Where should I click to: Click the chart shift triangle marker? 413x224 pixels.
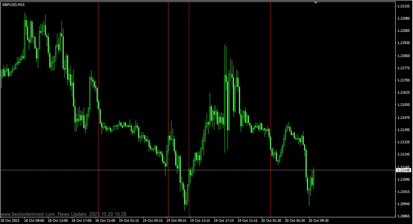pyautogui.click(x=315, y=3)
